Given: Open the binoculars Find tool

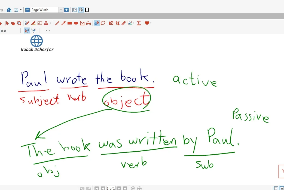Looking at the screenshot, I should (x=9, y=10).
